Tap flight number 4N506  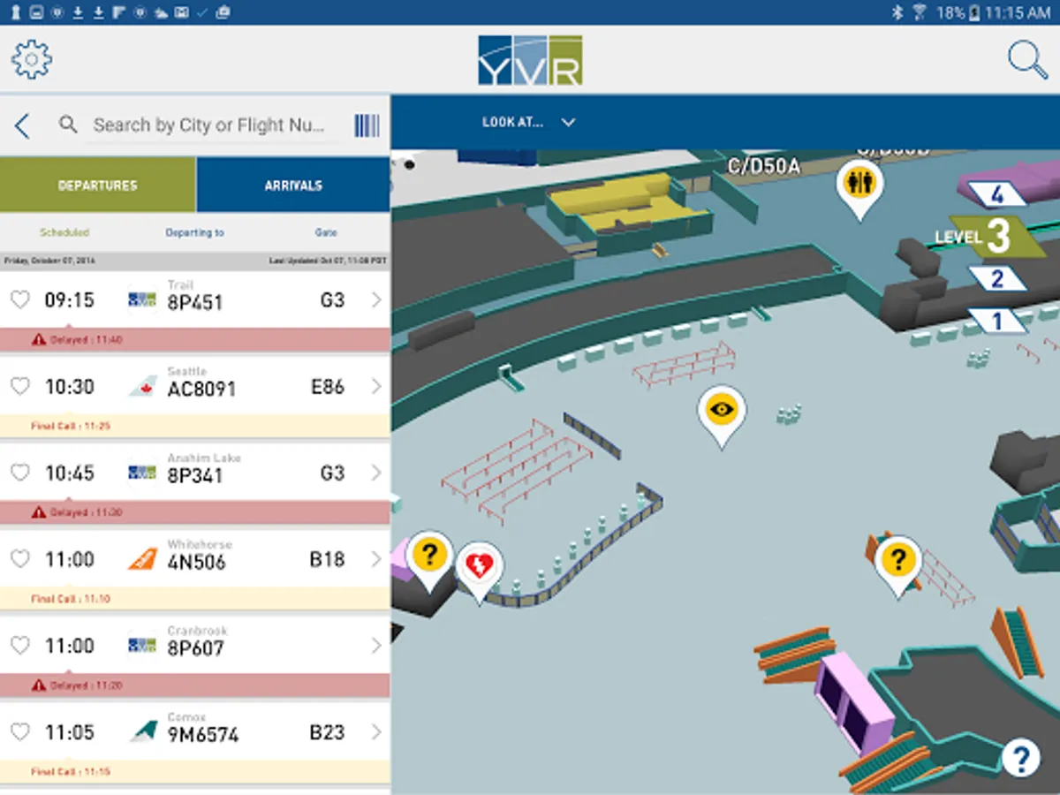click(x=197, y=562)
